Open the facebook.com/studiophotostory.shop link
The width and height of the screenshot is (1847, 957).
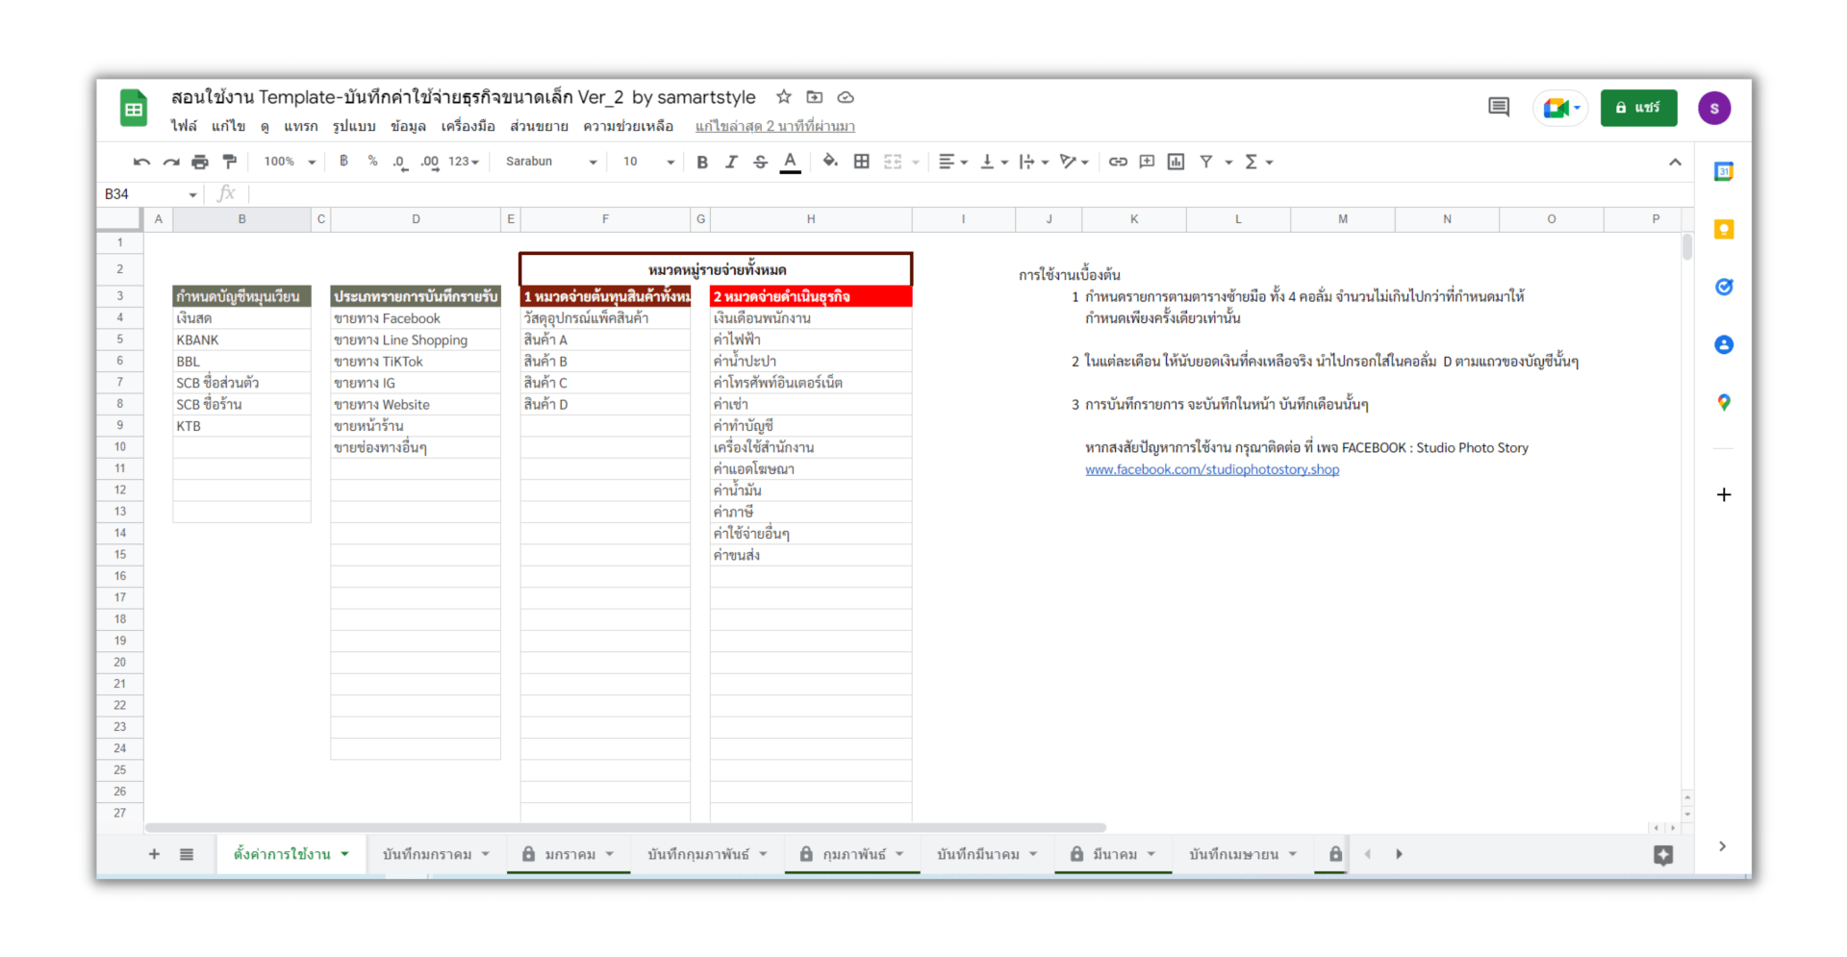[1212, 469]
